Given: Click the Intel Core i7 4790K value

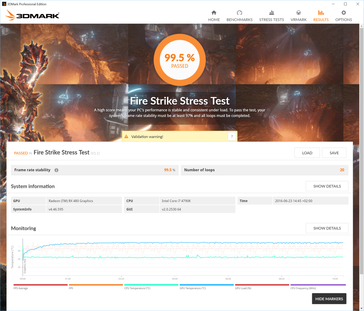Looking at the screenshot, I should tap(176, 201).
